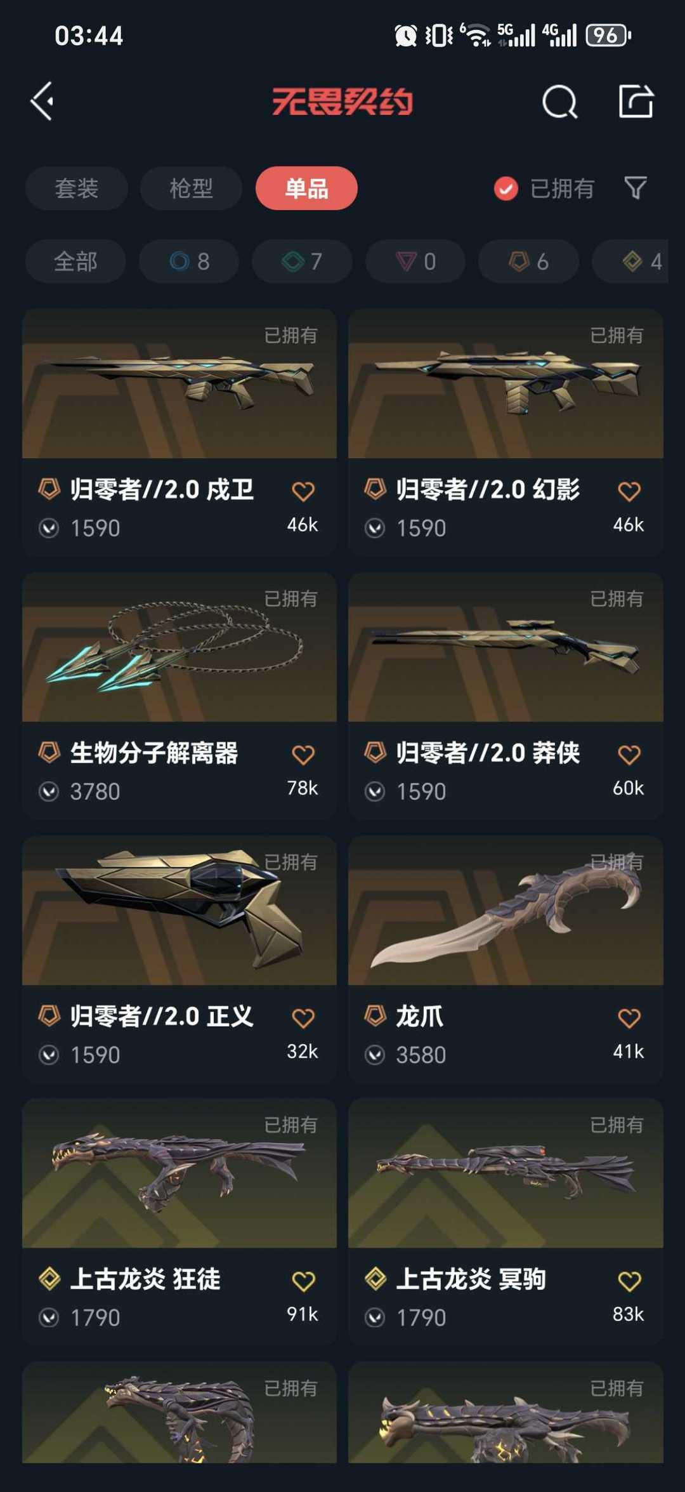
Task: Like 上古龙炎 冥驹 heart icon
Action: point(629,1281)
